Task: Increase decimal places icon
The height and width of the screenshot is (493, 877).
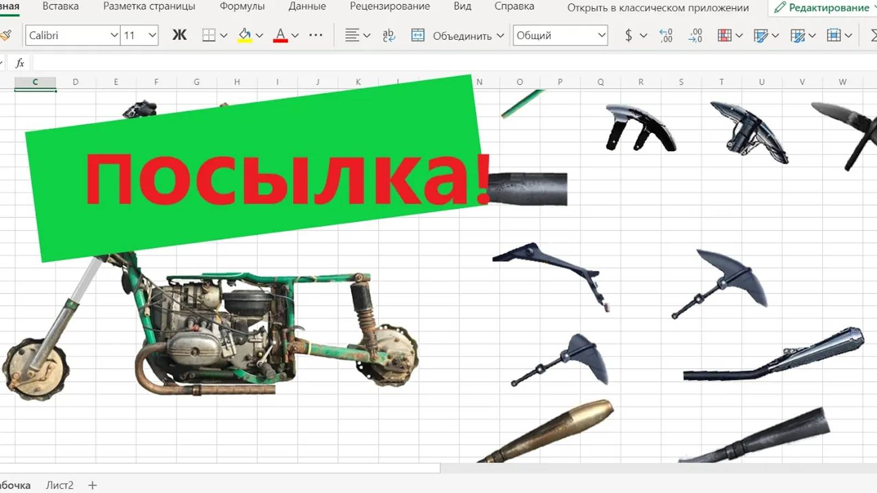Action: click(664, 35)
